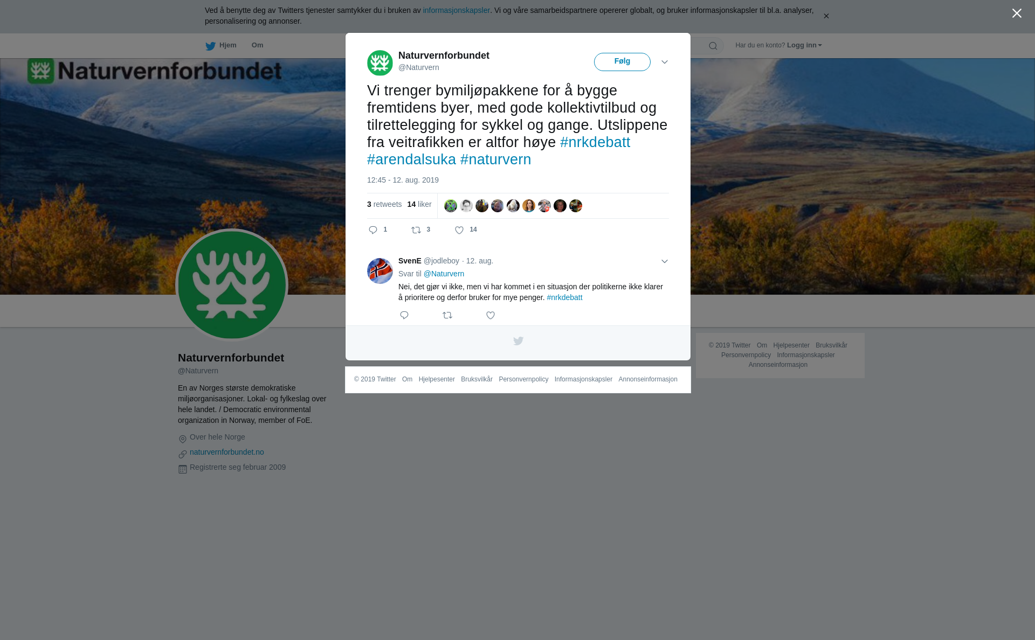Image resolution: width=1035 pixels, height=640 pixels.
Task: Retweet SvenE's reply
Action: pyautogui.click(x=447, y=315)
